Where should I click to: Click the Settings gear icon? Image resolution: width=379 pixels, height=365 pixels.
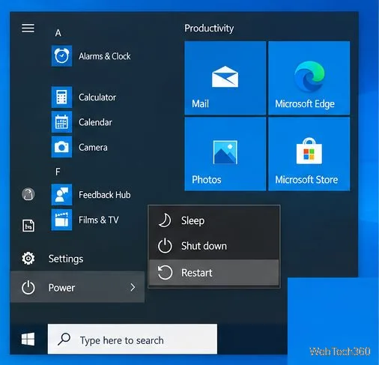coord(28,258)
